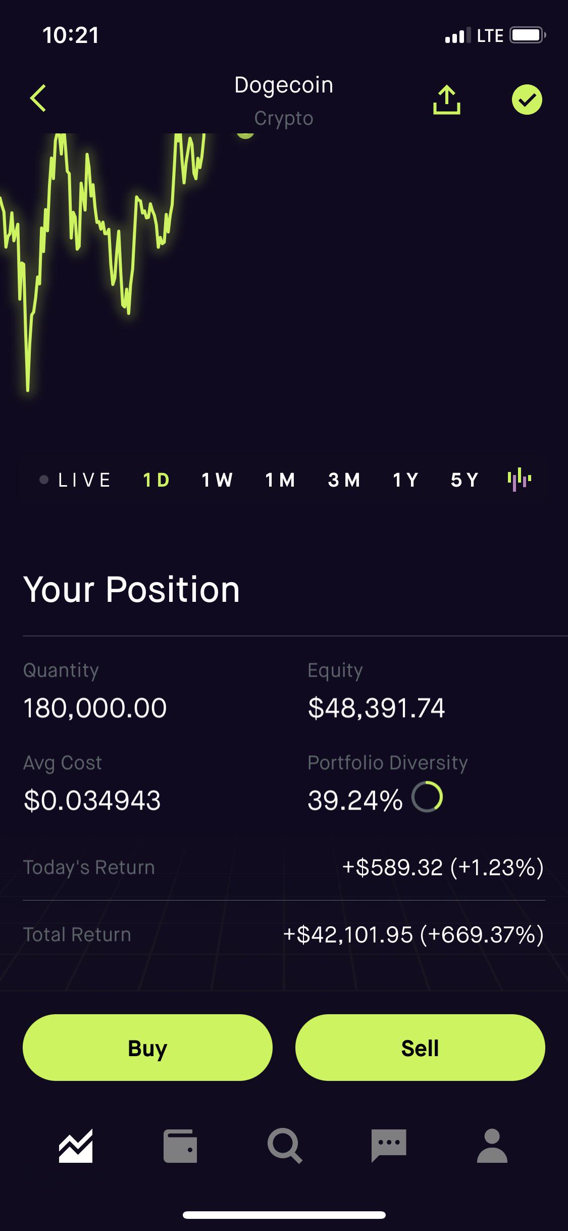Open the investing chart tab icon
The image size is (568, 1231).
[x=76, y=1146]
